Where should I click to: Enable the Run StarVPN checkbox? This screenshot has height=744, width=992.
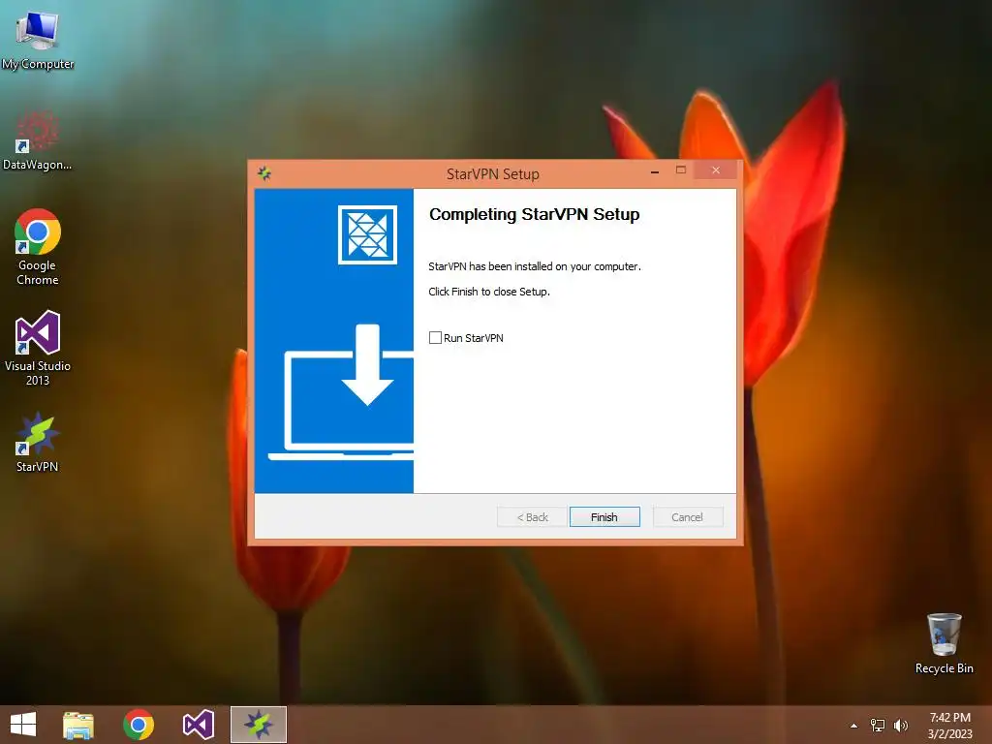pyautogui.click(x=435, y=338)
